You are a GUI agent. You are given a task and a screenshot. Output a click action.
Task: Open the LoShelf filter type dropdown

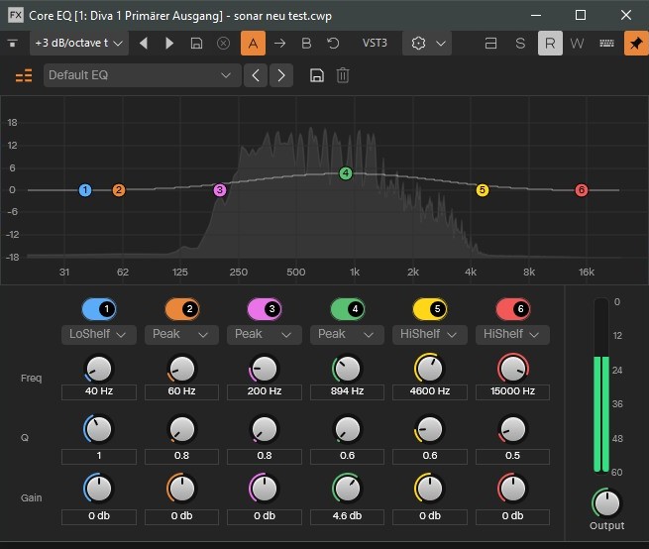pos(98,334)
